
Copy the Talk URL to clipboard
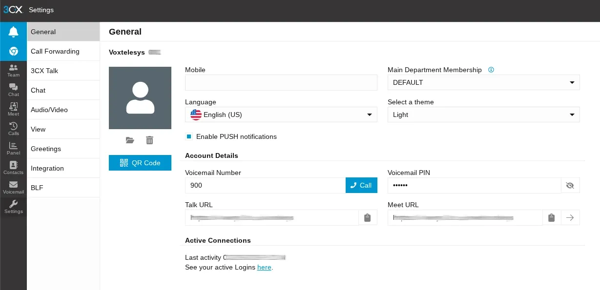pos(368,218)
